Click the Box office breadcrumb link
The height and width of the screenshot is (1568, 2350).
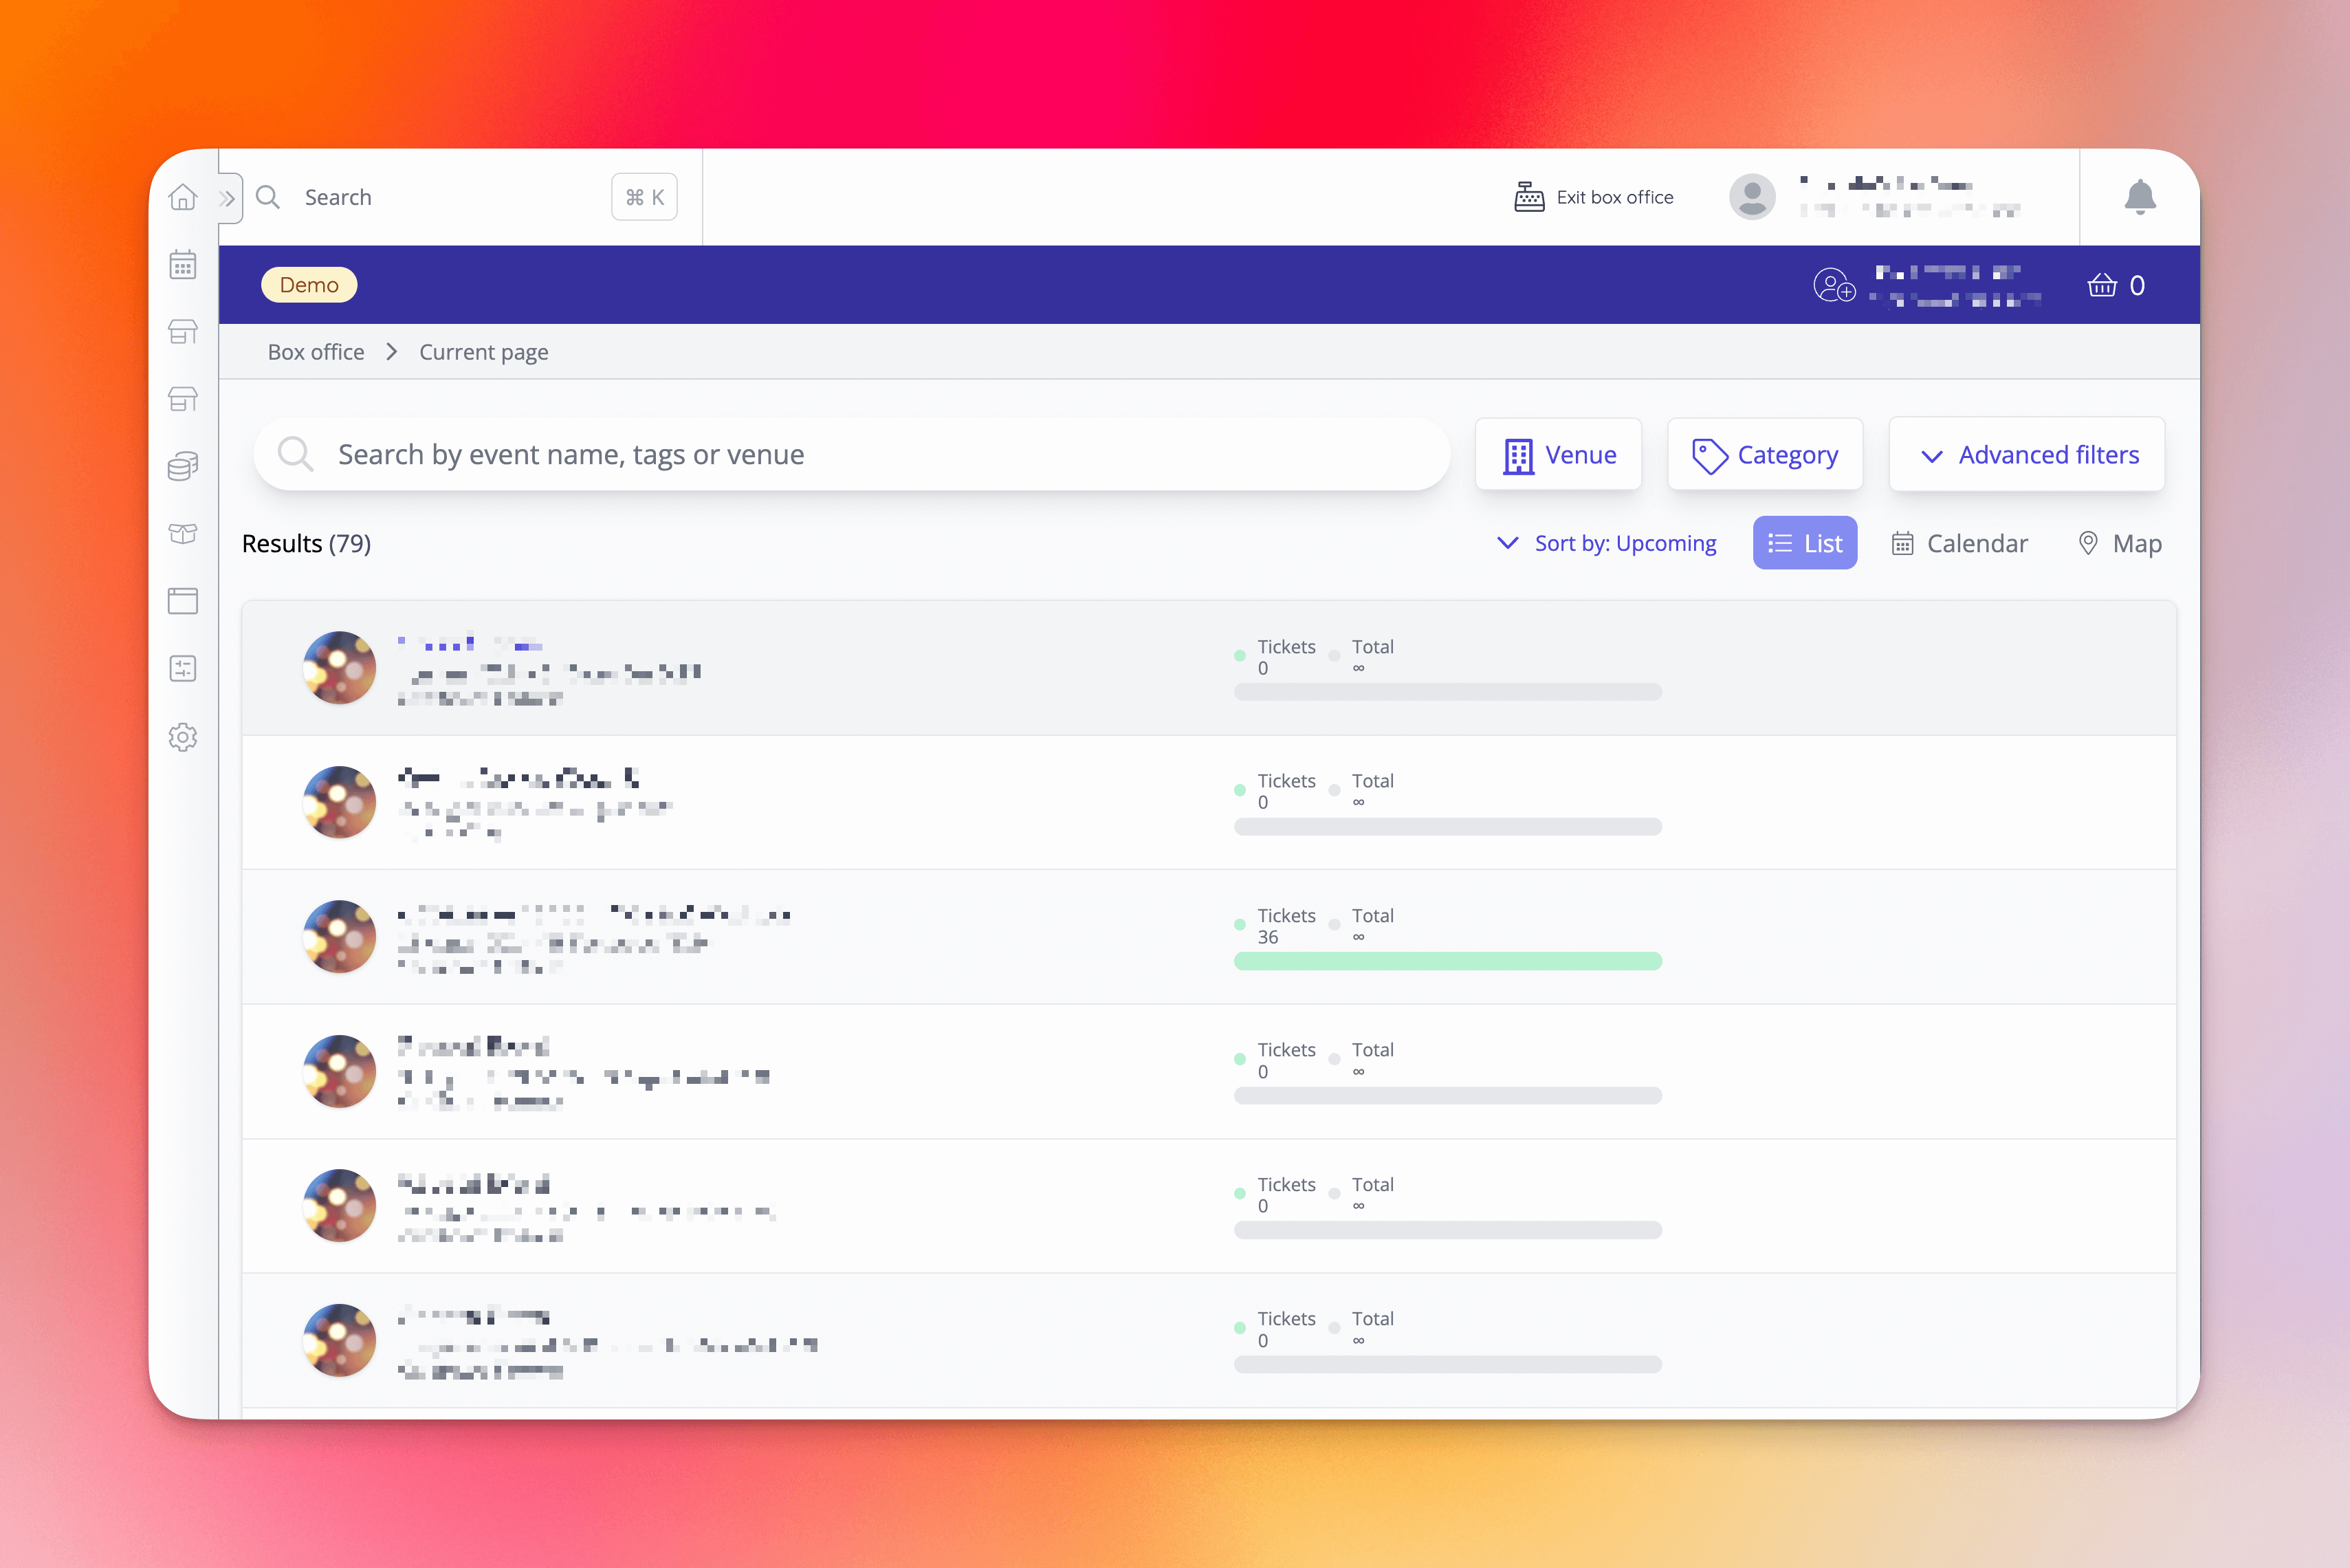316,352
